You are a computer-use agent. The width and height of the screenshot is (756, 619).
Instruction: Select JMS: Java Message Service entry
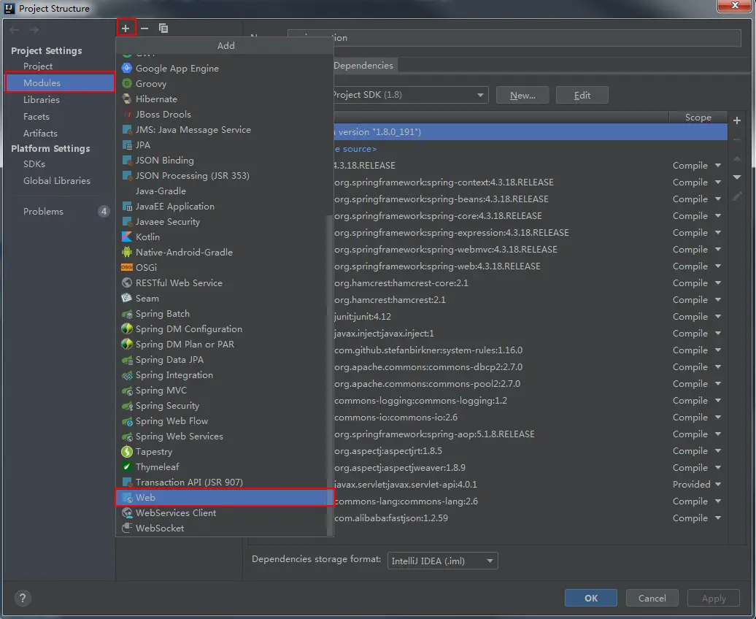point(223,130)
